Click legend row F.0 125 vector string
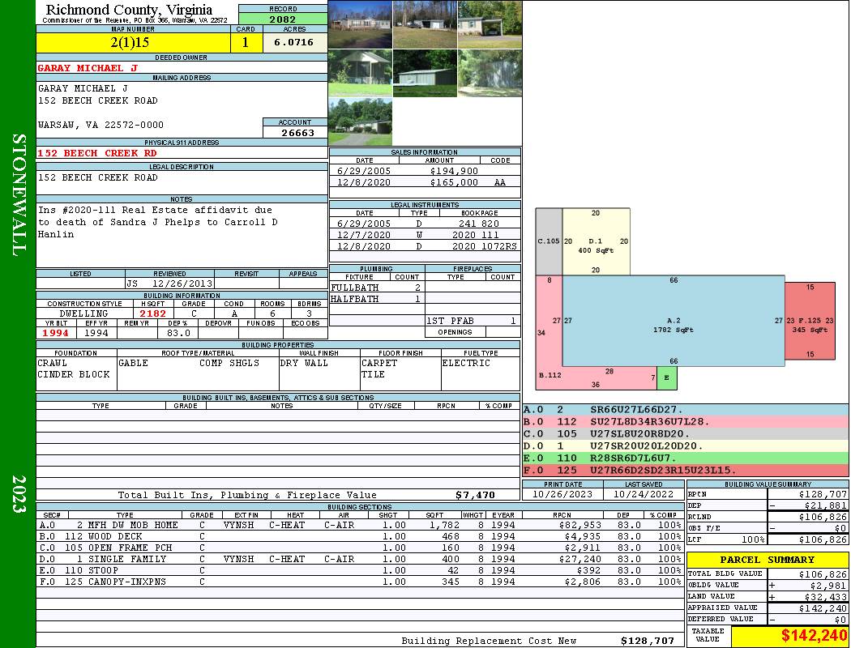The height and width of the screenshot is (648, 851). point(686,470)
